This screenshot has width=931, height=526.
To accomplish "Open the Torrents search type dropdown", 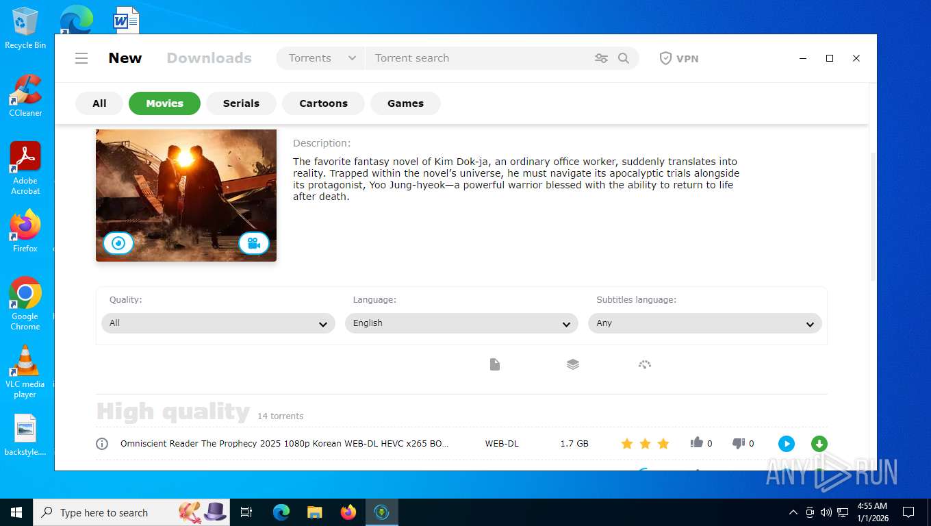I will pyautogui.click(x=322, y=58).
